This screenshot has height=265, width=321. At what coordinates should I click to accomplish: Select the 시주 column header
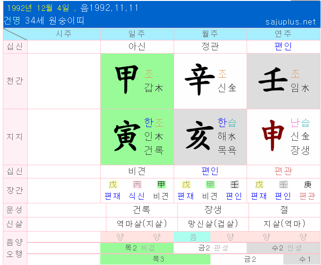click(x=64, y=34)
